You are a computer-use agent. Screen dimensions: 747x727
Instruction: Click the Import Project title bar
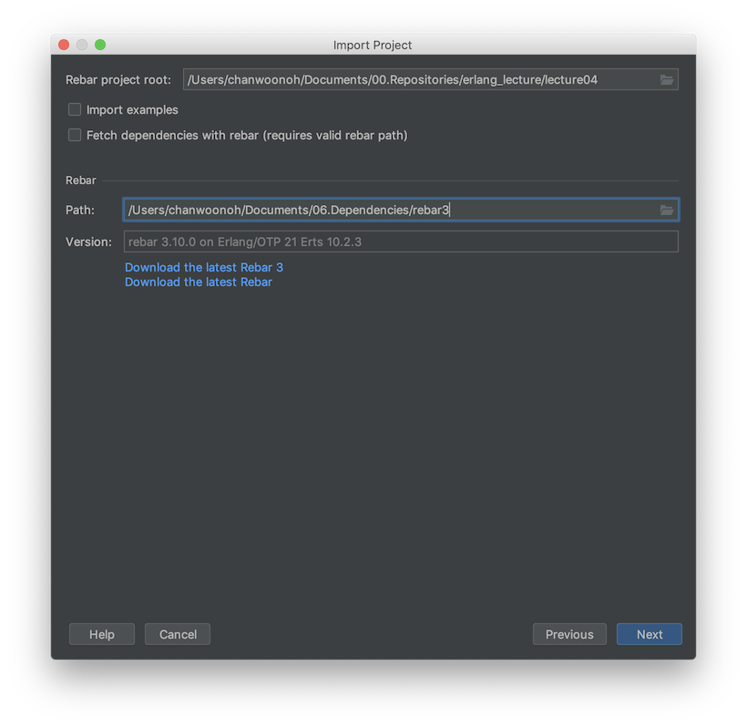pos(373,44)
